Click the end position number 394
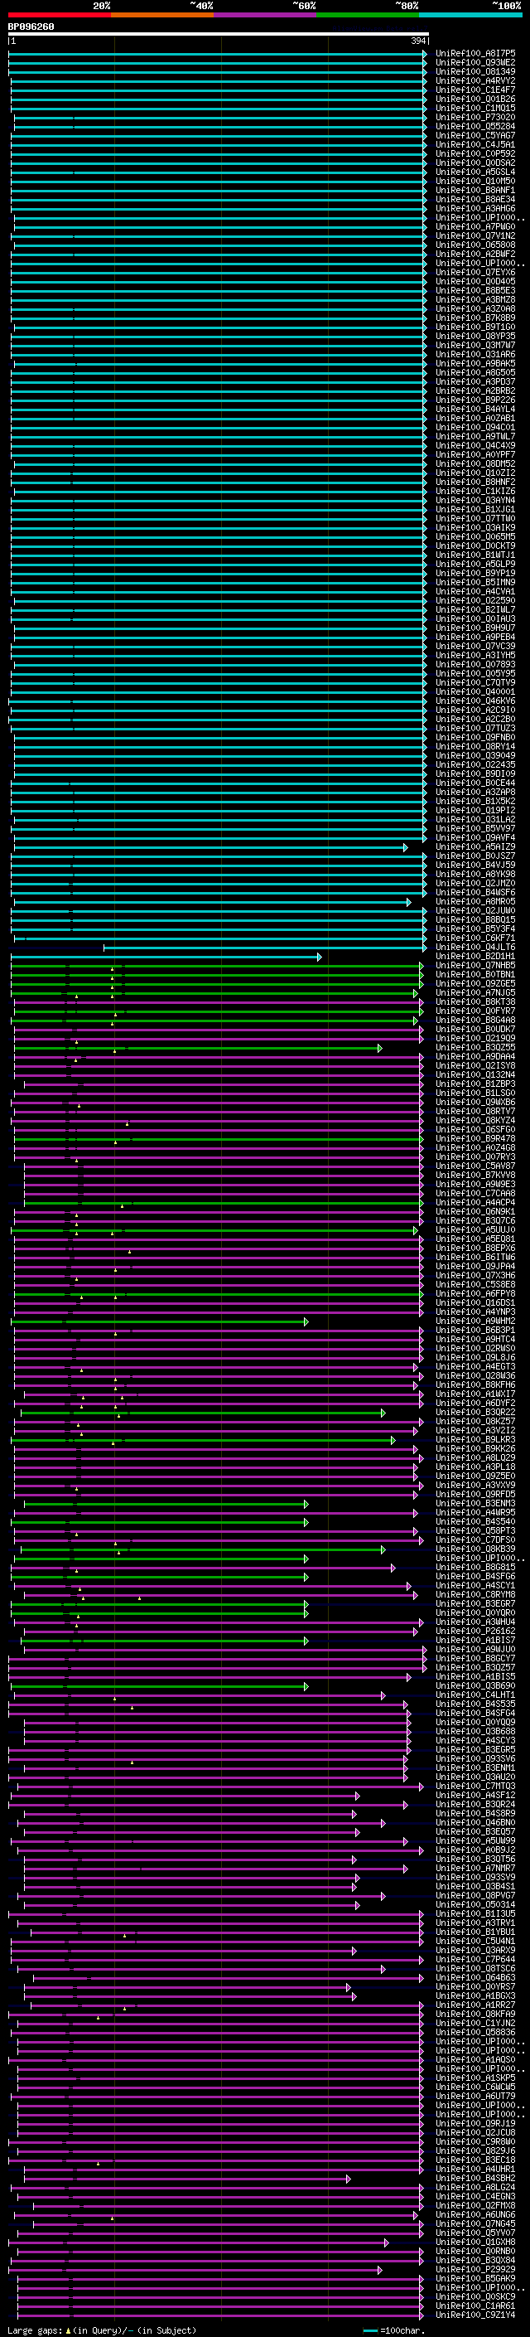Screen dimensions: 530x2337 click(418, 41)
